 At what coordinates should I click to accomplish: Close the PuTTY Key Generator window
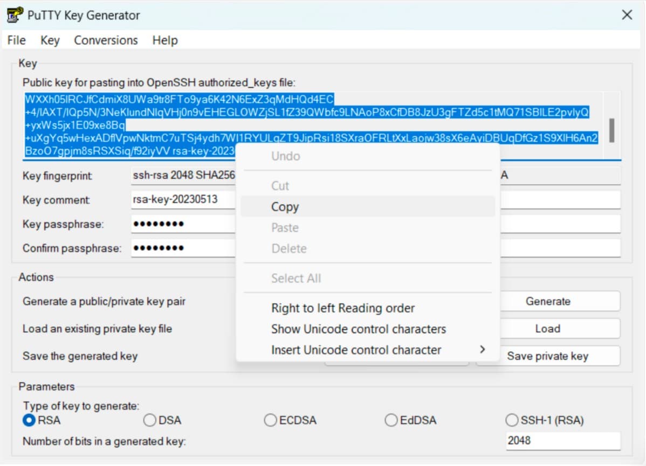(x=627, y=15)
